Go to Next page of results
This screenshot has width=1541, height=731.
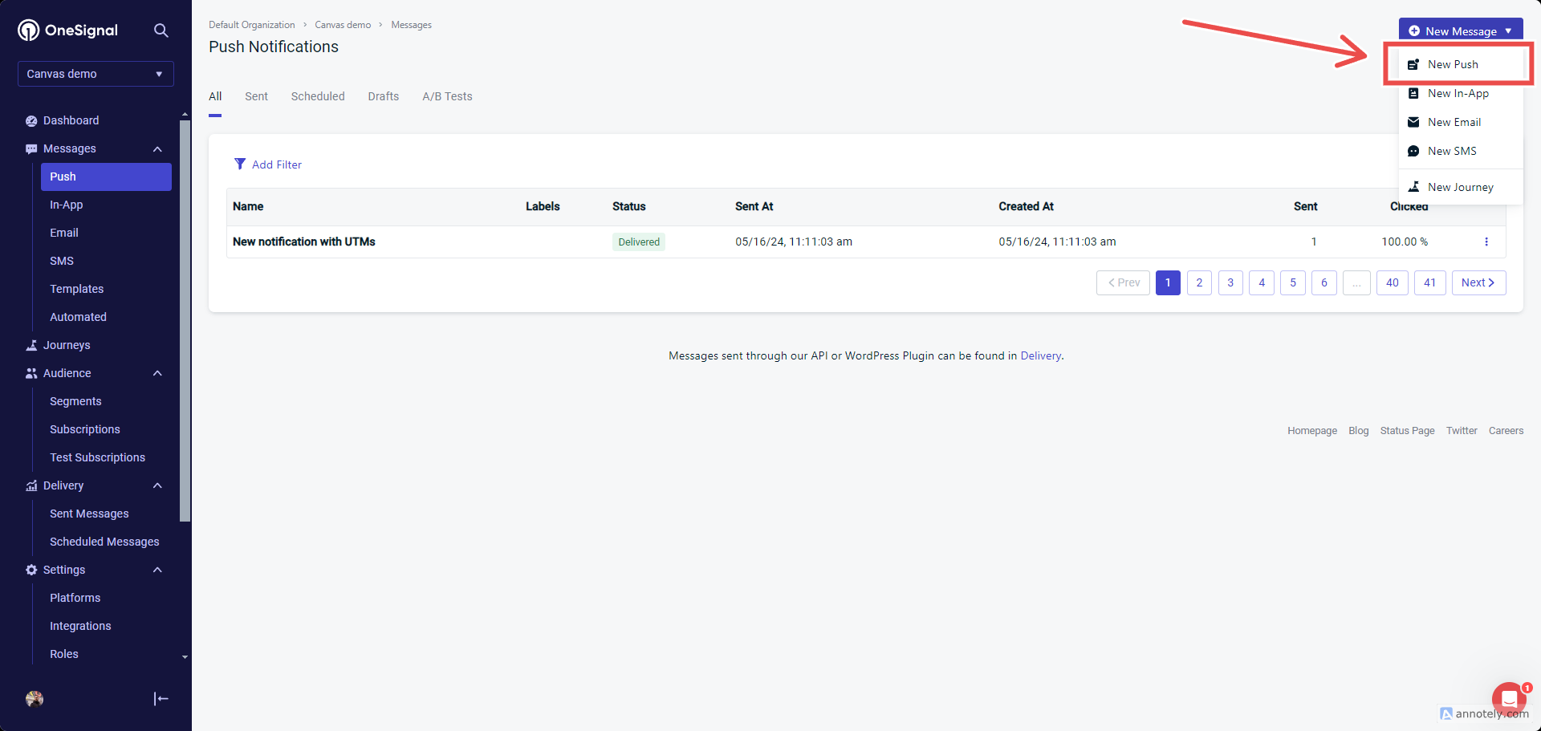[1478, 282]
